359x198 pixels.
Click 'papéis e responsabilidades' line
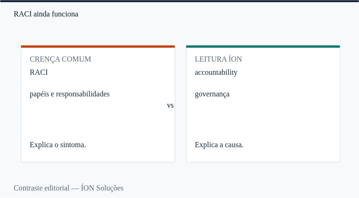70,94
